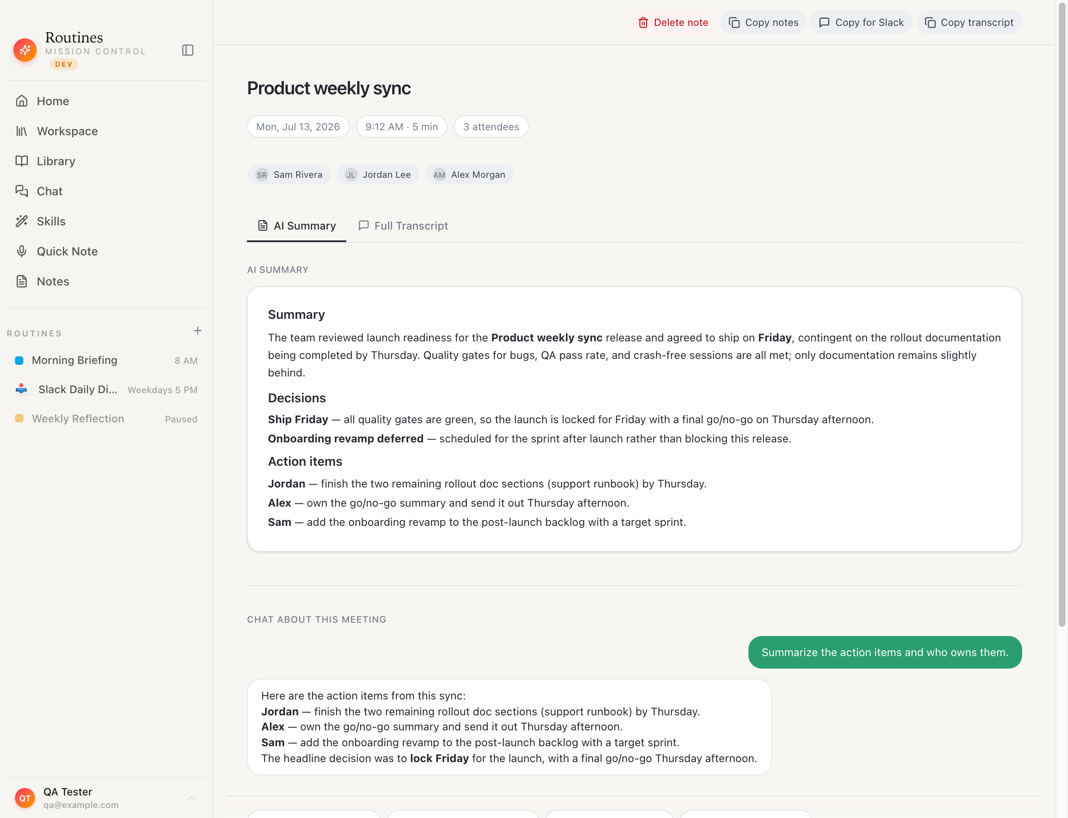Click the Chat bubbles icon

coord(21,191)
